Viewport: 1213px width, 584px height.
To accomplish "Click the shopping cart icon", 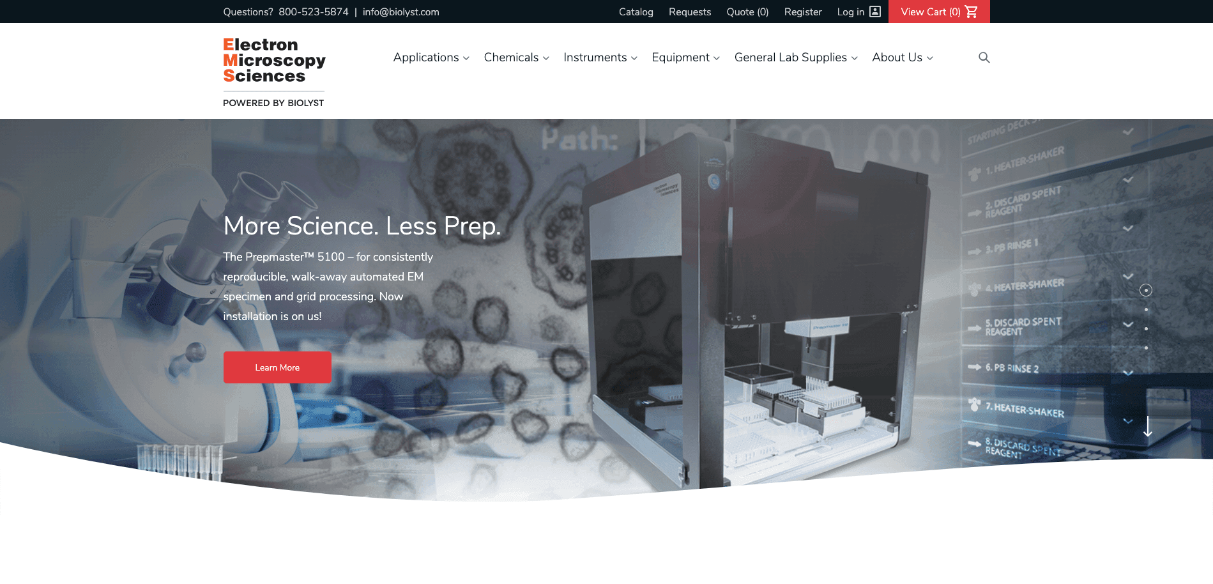I will pyautogui.click(x=973, y=11).
